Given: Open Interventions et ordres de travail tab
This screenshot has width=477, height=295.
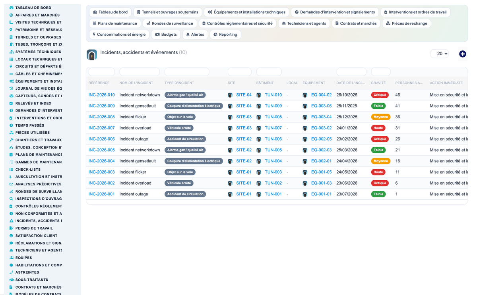Looking at the screenshot, I should pos(415,12).
